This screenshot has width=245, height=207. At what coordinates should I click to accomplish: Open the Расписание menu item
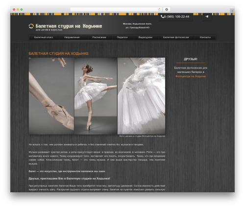pyautogui.click(x=99, y=37)
